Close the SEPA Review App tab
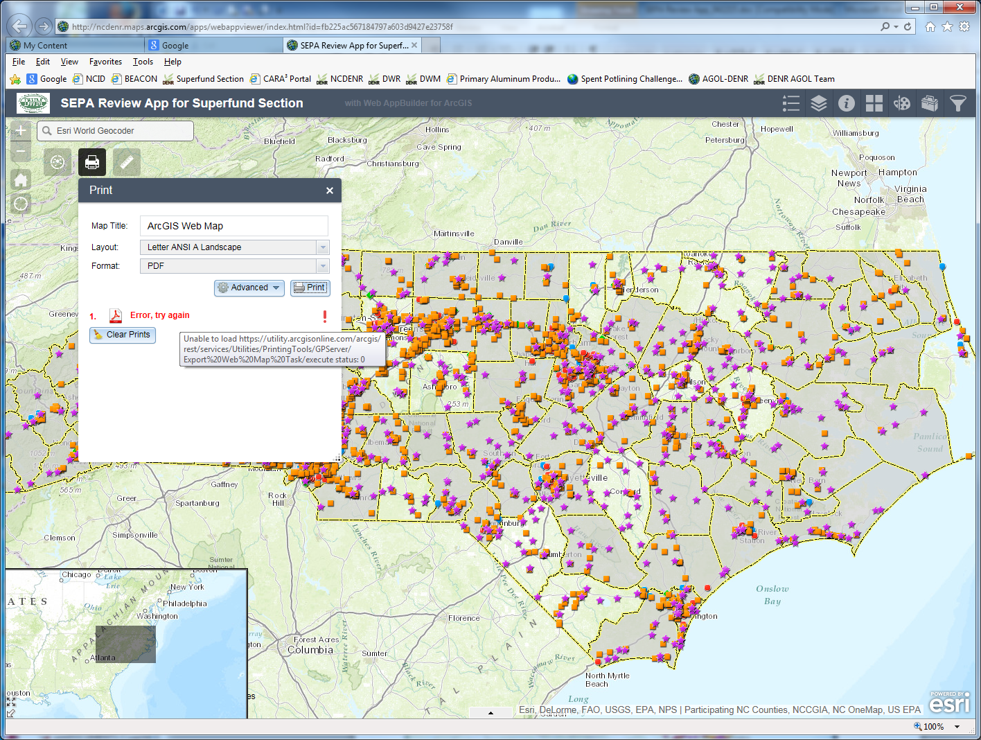 (414, 45)
